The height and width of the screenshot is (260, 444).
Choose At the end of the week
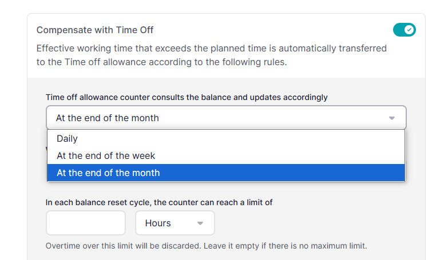pos(226,155)
